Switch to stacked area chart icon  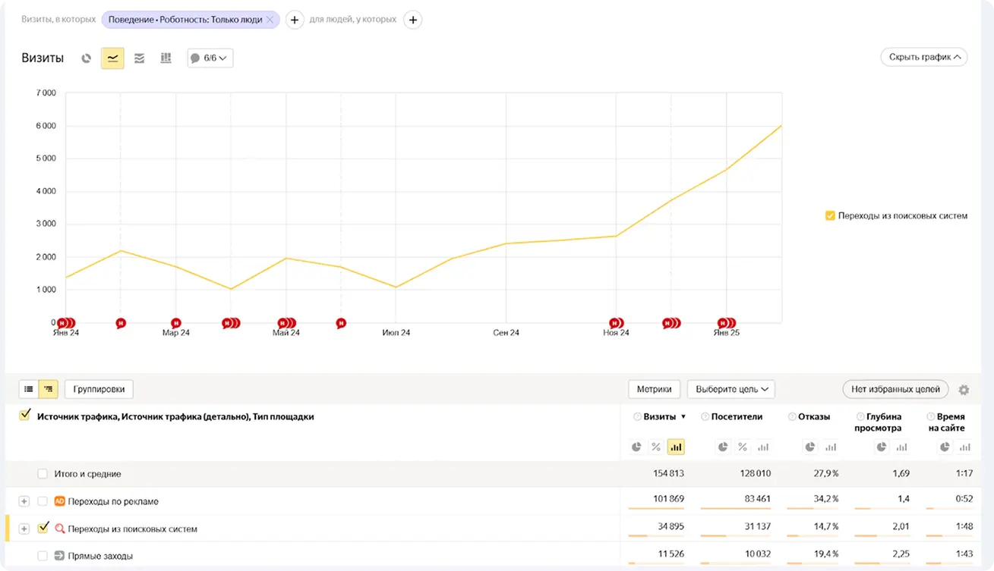139,58
